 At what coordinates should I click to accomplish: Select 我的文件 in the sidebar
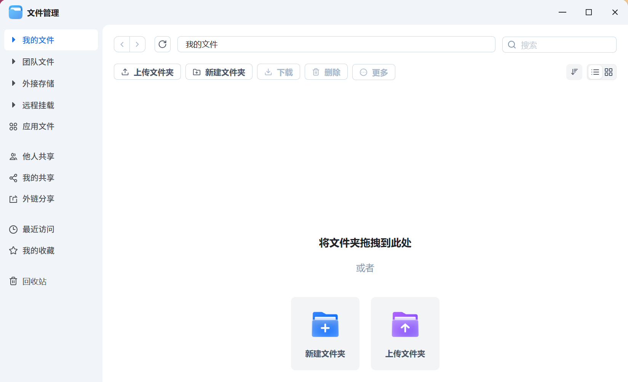coord(38,40)
